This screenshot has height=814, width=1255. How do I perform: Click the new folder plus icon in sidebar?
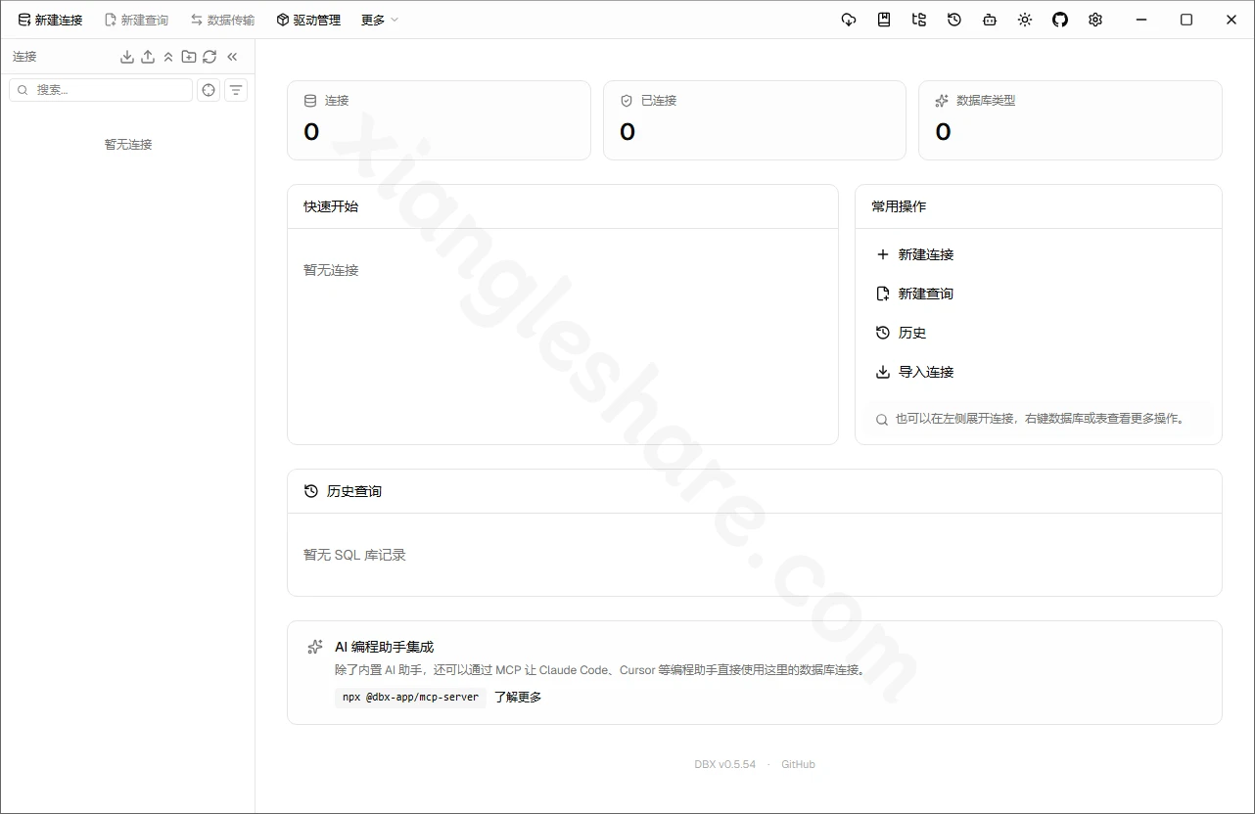(x=189, y=57)
